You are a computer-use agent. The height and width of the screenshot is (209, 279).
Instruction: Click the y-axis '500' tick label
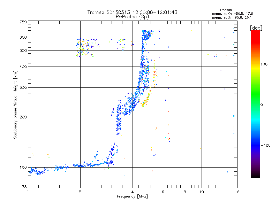pos(23,51)
